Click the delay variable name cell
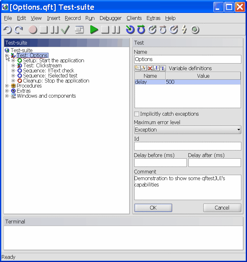The image size is (247, 262). click(x=150, y=82)
